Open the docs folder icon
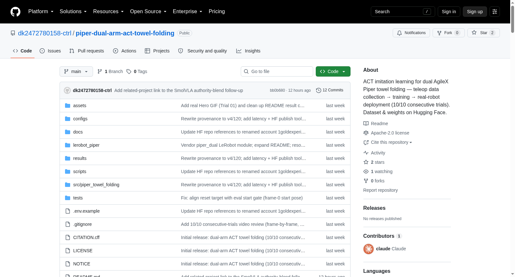 [x=68, y=132]
